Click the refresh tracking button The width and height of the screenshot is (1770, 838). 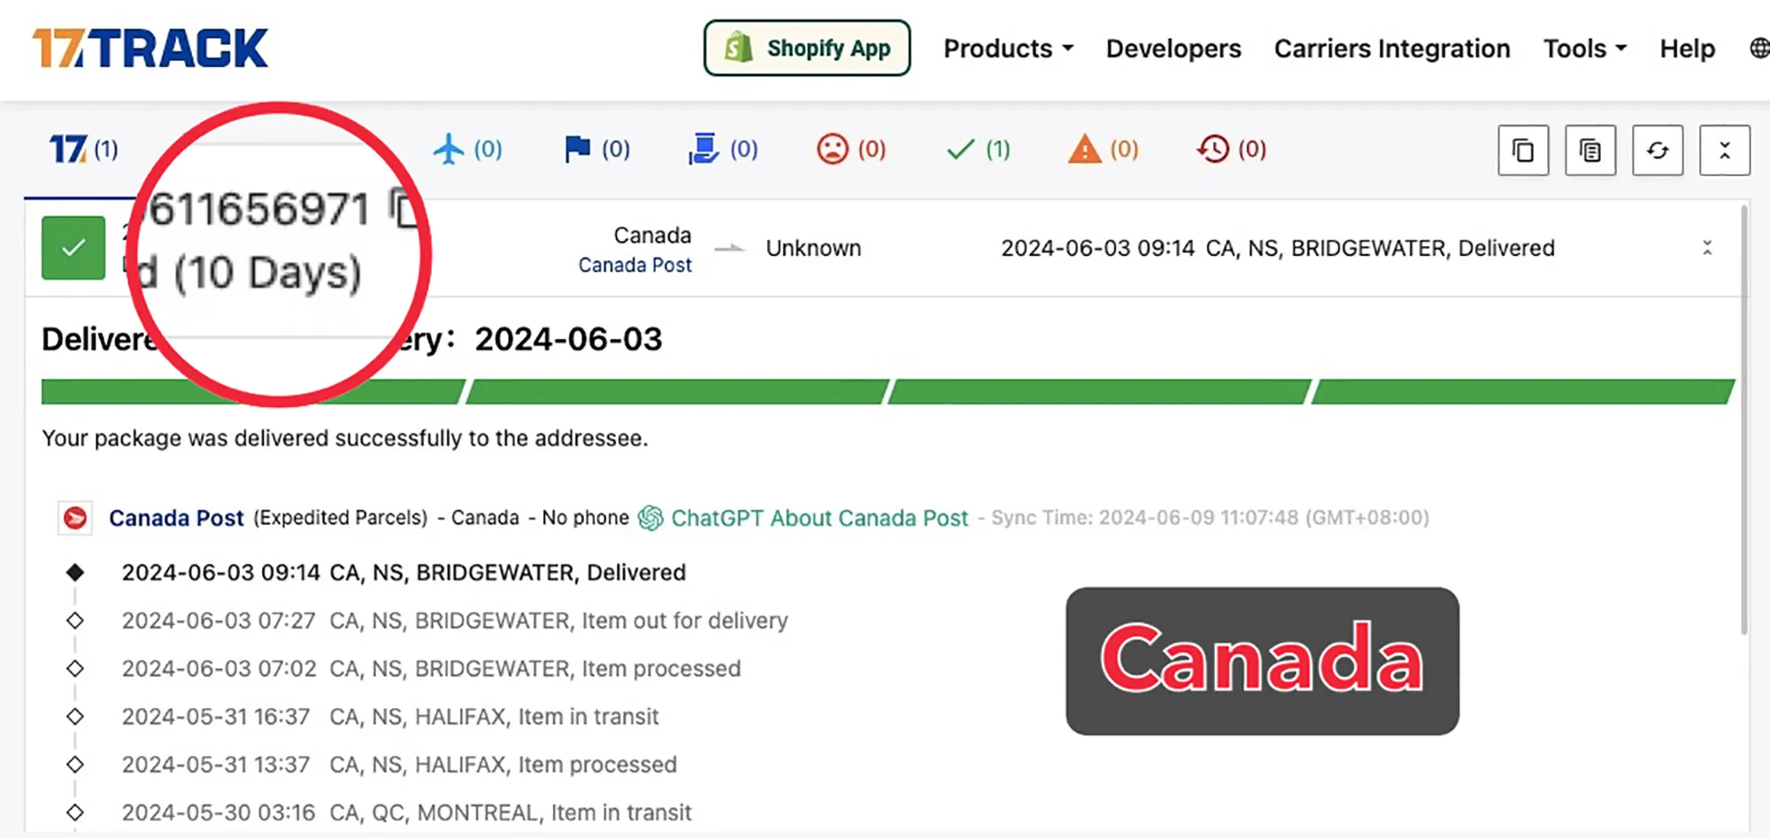1658,150
